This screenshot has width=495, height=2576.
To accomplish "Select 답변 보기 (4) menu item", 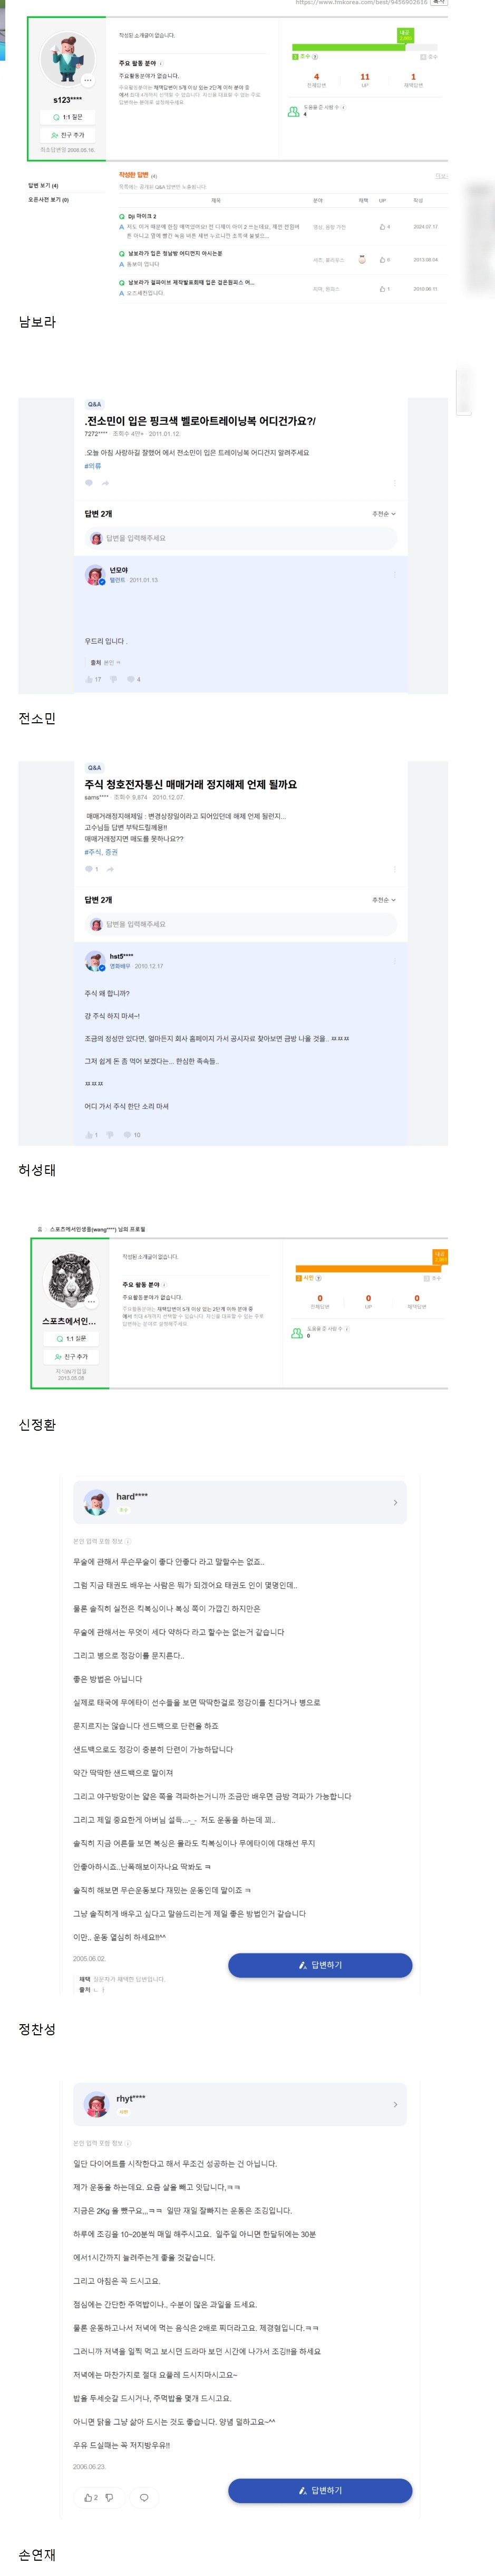I will click(43, 185).
